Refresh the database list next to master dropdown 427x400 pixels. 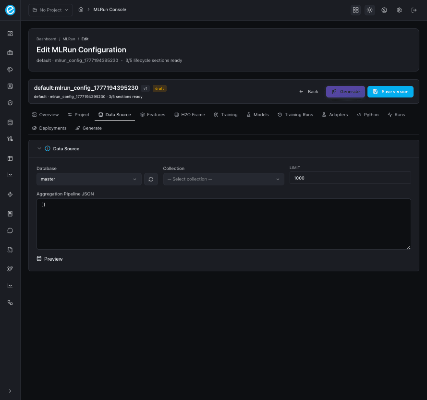[x=151, y=178]
